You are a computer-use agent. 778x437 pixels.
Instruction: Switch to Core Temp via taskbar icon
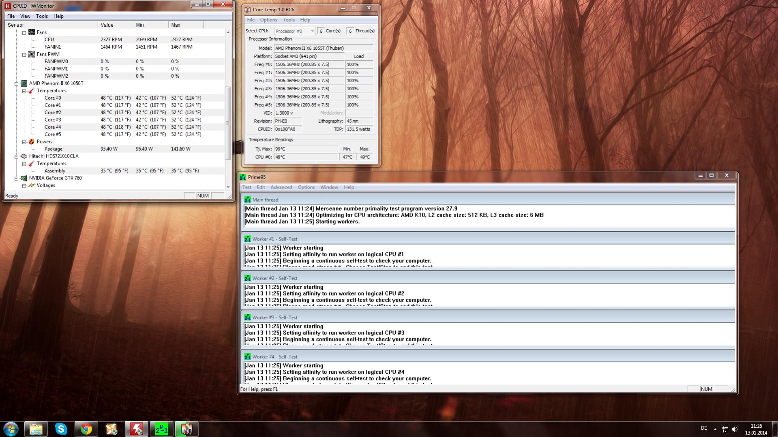click(186, 429)
